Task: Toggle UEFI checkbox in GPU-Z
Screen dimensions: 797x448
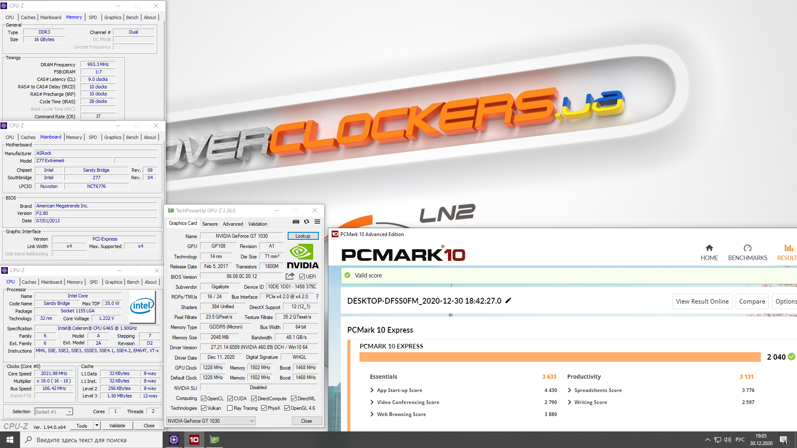Action: [x=302, y=277]
